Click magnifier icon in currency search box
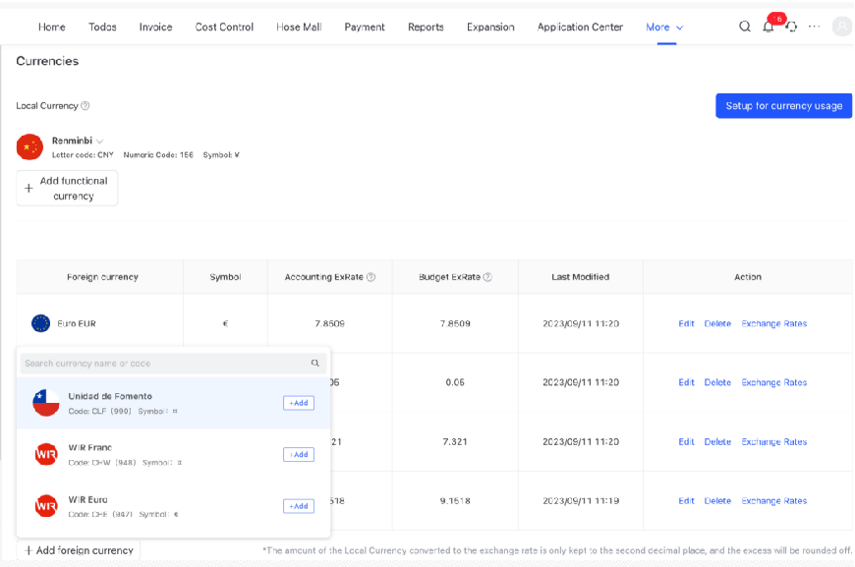 tap(315, 364)
